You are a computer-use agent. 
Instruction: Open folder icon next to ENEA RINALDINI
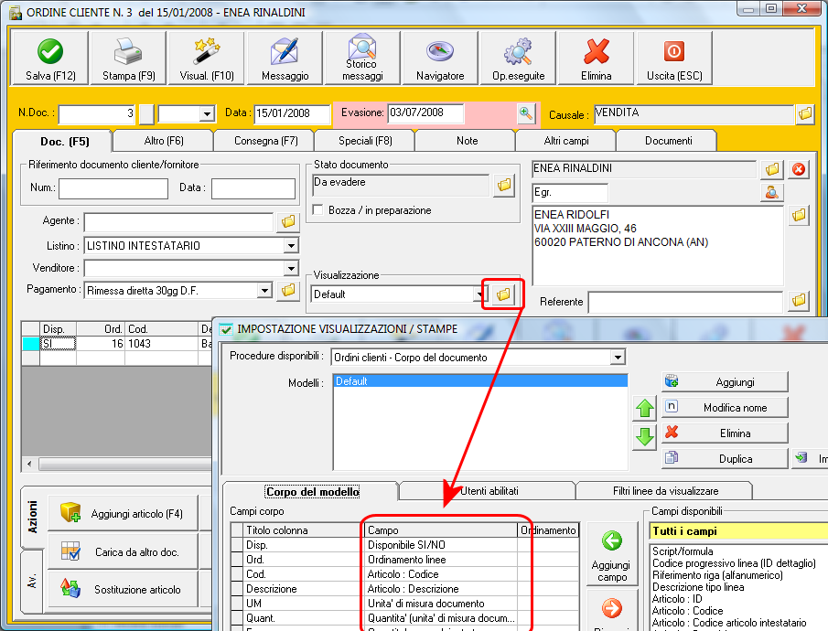point(772,169)
